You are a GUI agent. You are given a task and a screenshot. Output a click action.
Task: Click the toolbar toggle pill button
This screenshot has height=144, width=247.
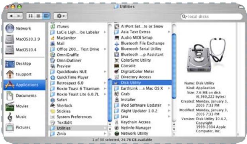point(241,7)
